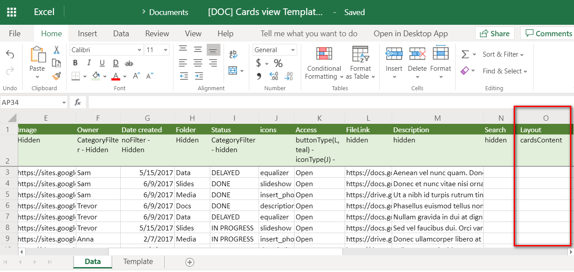Click the Increase Decimal icon
The image size is (574, 272).
point(274,77)
